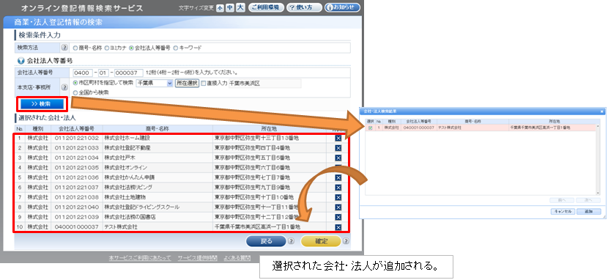Click the 確定 button

click(321, 241)
